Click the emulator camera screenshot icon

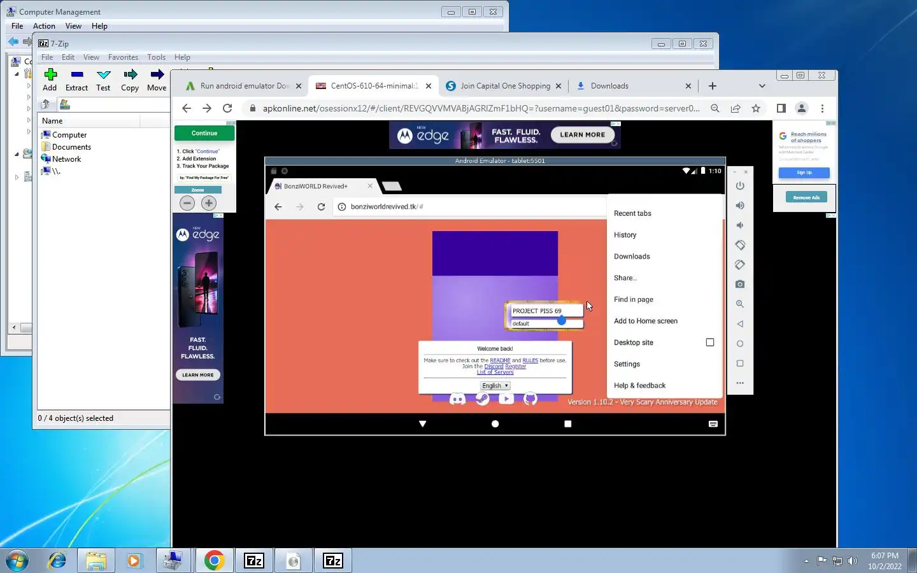click(x=740, y=284)
